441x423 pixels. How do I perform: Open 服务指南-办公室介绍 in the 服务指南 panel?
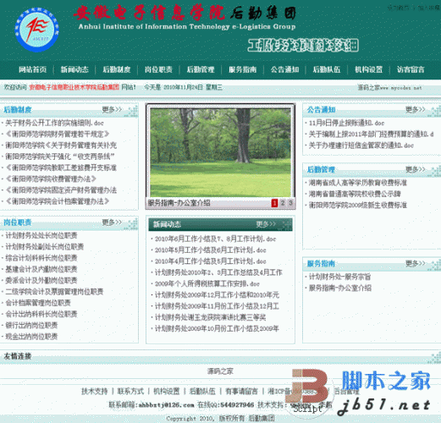coord(340,288)
